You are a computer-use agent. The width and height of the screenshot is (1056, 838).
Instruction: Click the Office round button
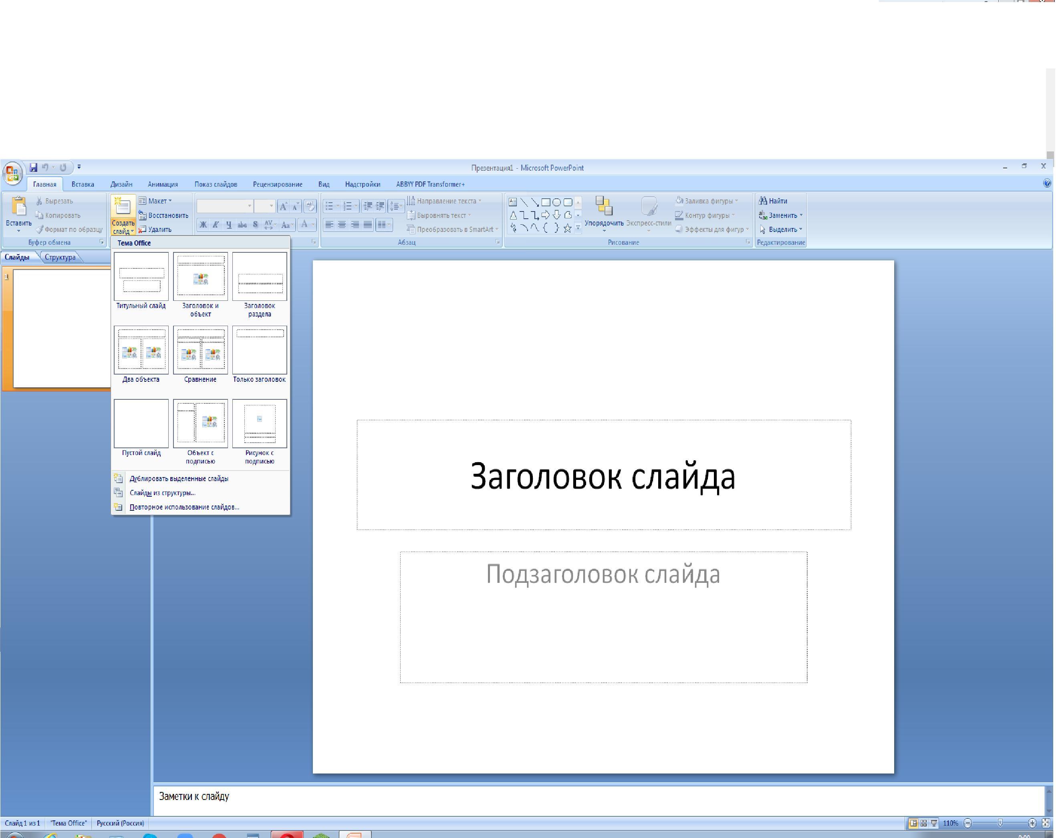[12, 173]
